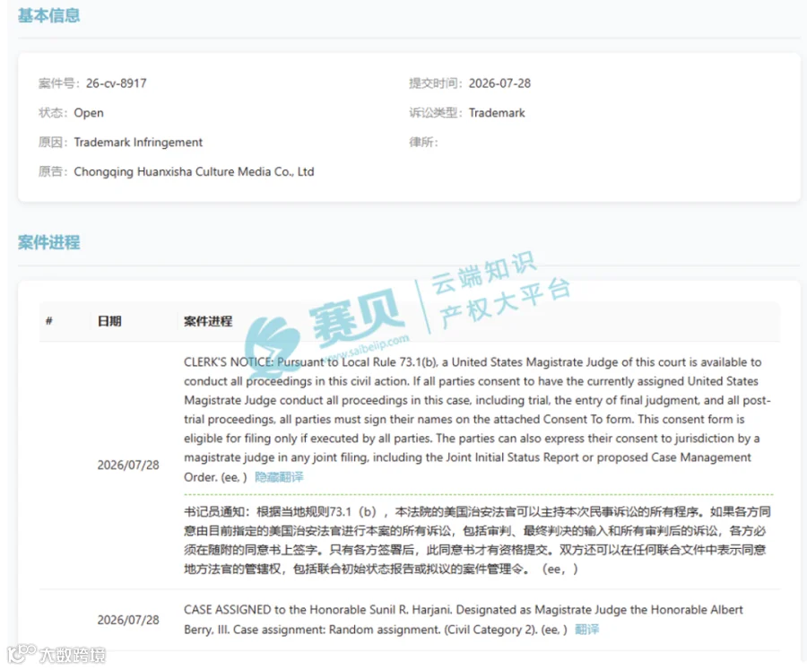Click the 案件号 label
The width and height of the screenshot is (807, 670).
click(58, 83)
